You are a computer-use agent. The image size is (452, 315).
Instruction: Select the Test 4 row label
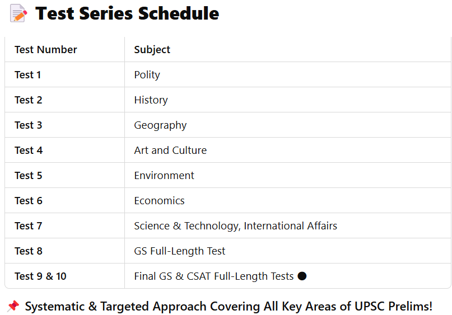[29, 151]
